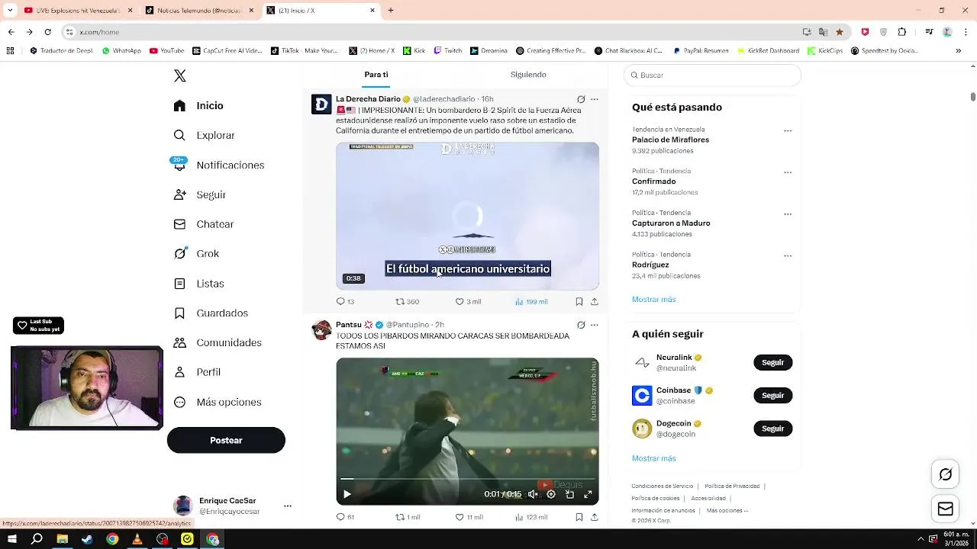Follow Neuralink account
This screenshot has width=977, height=549.
(x=772, y=362)
